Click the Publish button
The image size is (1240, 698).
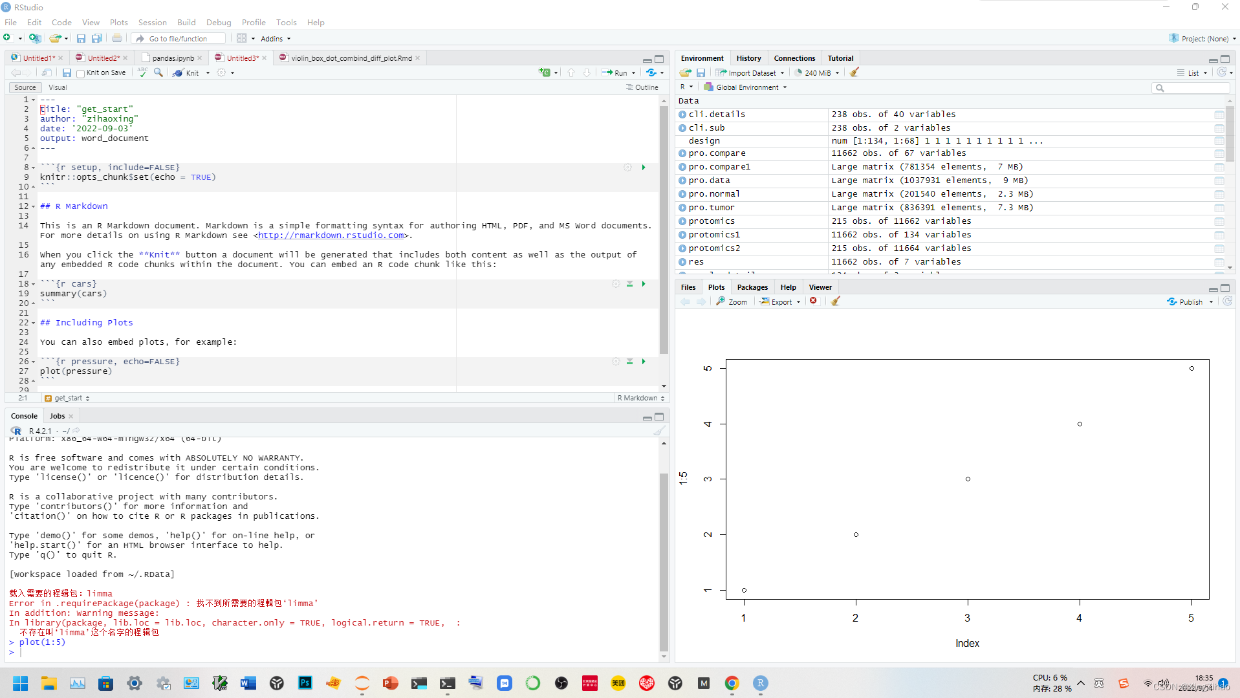click(1189, 301)
